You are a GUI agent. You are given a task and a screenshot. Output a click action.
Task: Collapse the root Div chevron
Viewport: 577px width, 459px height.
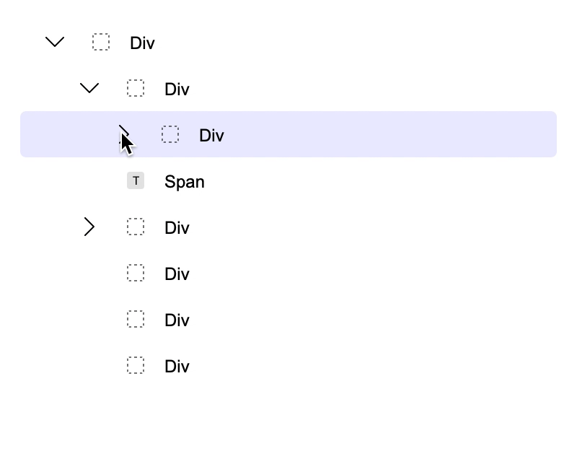[55, 42]
